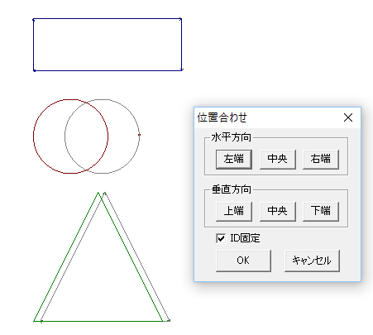
Task: Choose 中央 in the 水平方向 group
Action: (278, 160)
